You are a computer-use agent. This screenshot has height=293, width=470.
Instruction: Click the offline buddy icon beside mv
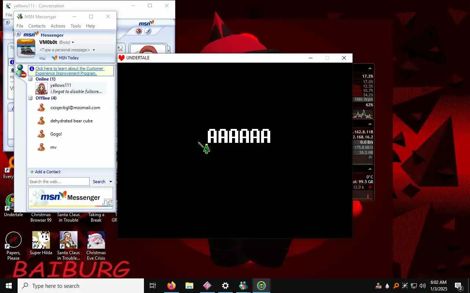[41, 147]
